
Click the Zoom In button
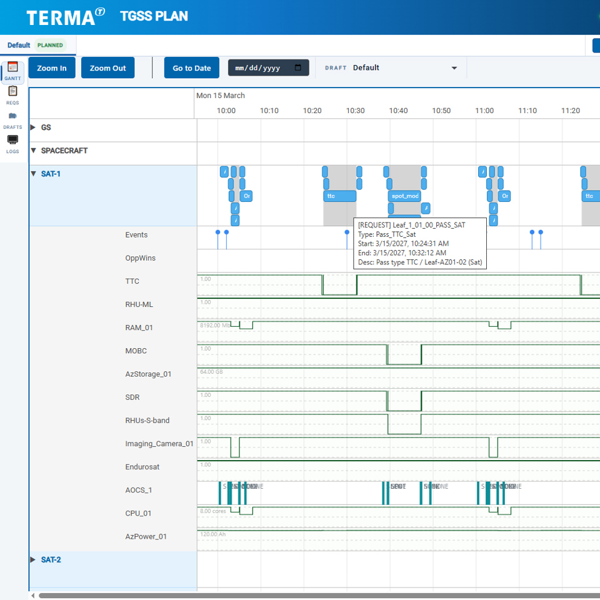tap(52, 67)
